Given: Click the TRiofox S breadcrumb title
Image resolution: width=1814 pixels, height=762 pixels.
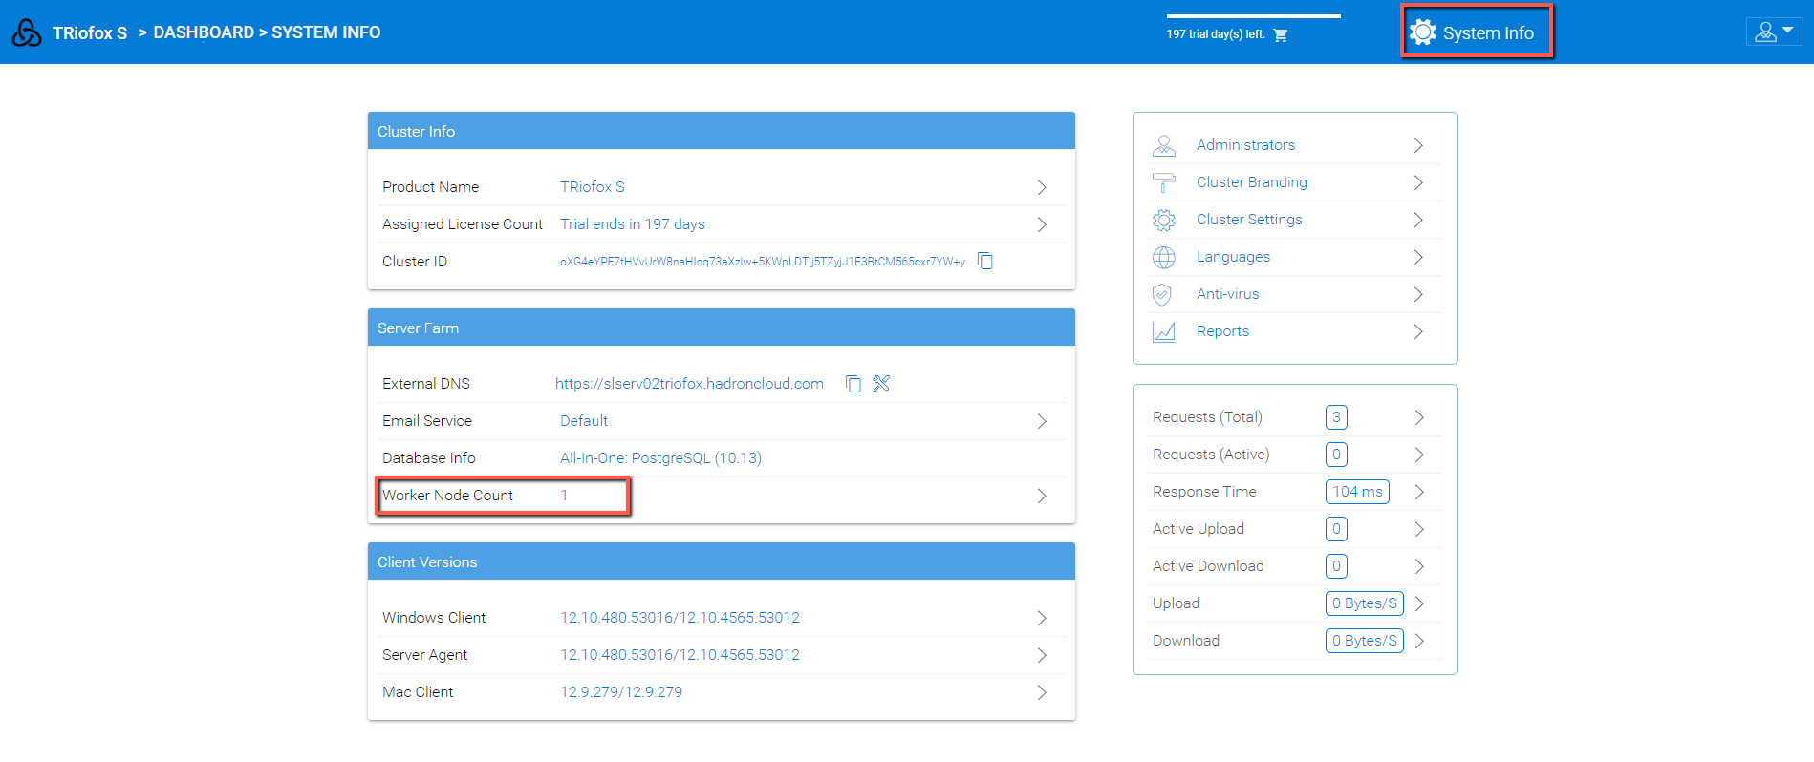Looking at the screenshot, I should click(90, 33).
